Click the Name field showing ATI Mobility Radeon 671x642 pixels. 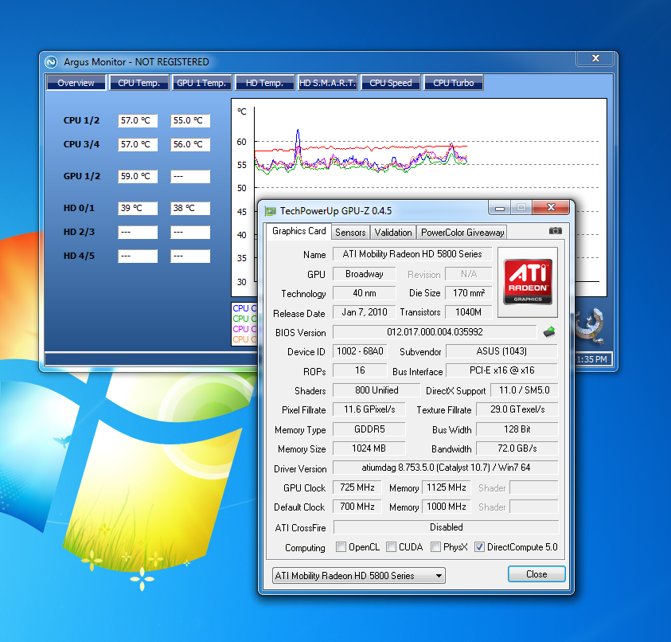tap(412, 254)
